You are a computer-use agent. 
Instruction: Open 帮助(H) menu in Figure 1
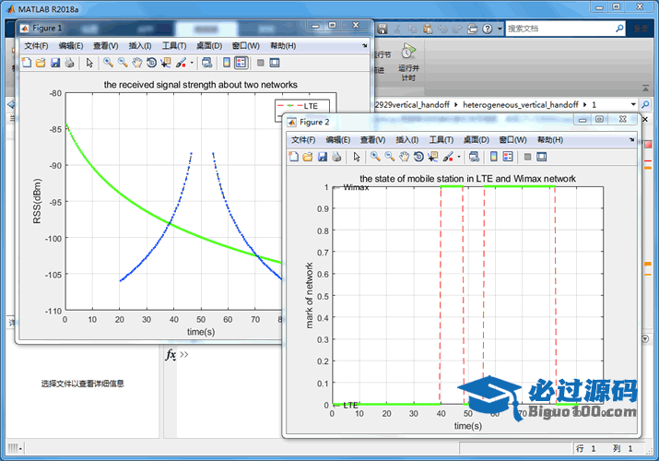click(x=283, y=46)
